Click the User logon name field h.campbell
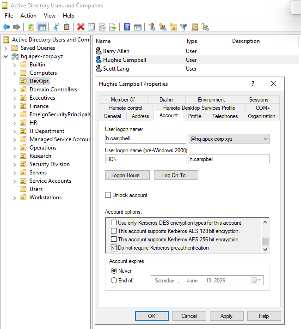Image resolution: width=301 pixels, height=329 pixels. [146, 139]
